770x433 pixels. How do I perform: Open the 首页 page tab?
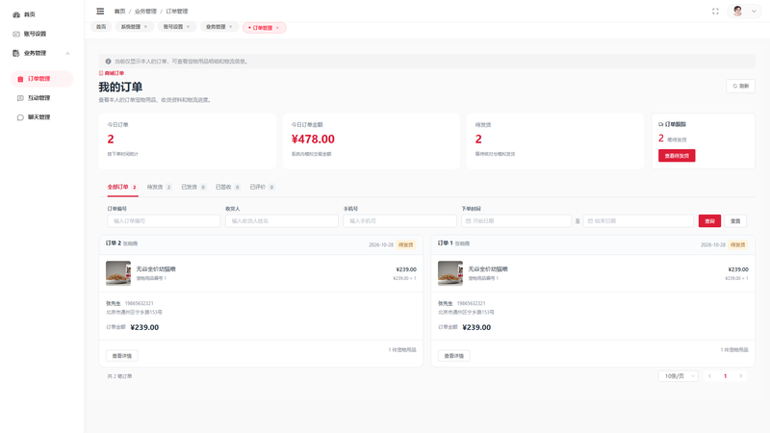(101, 27)
